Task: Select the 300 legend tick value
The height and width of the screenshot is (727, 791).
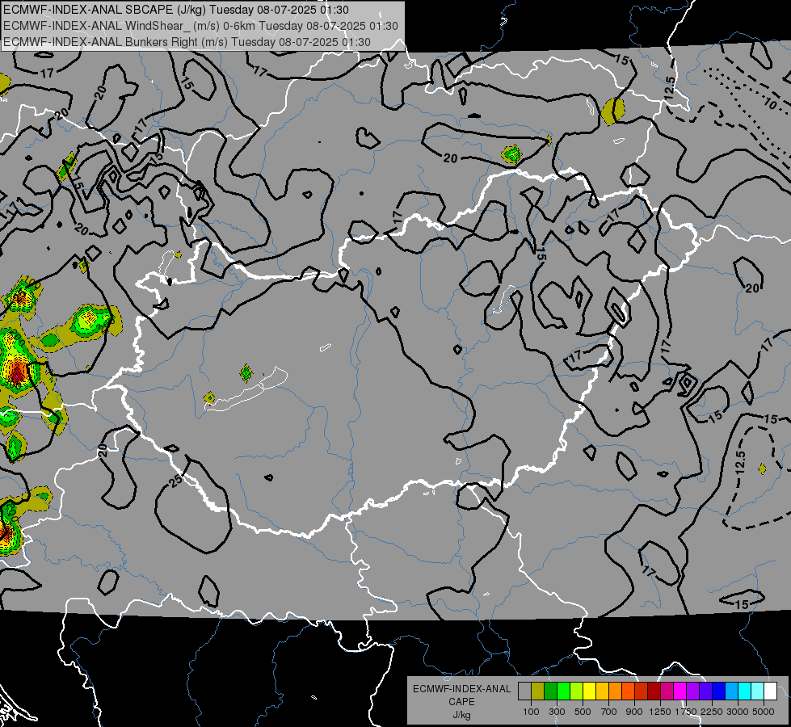Action: pyautogui.click(x=557, y=712)
